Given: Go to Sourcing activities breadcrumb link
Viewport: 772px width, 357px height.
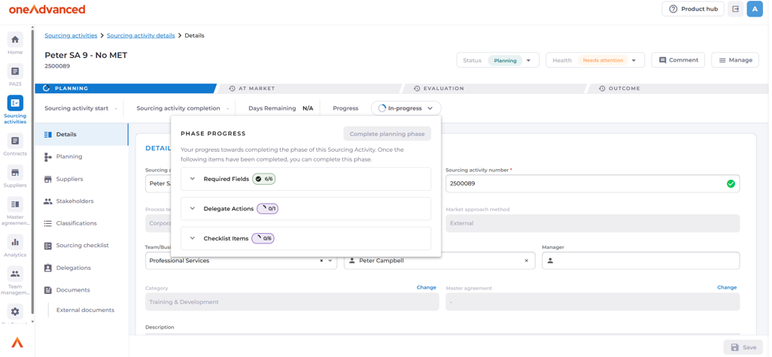Looking at the screenshot, I should pos(71,35).
